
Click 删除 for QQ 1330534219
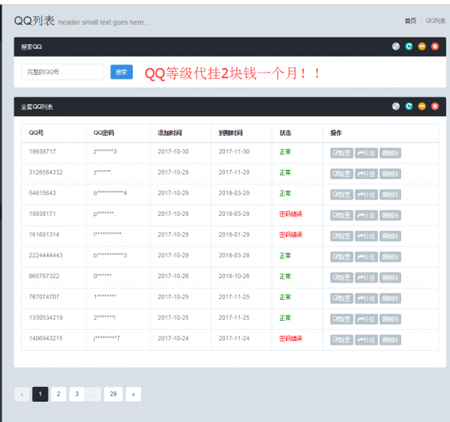pyautogui.click(x=390, y=319)
